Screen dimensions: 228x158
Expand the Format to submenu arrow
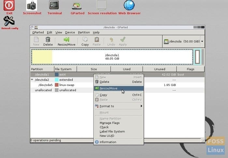pyautogui.click(x=141, y=106)
